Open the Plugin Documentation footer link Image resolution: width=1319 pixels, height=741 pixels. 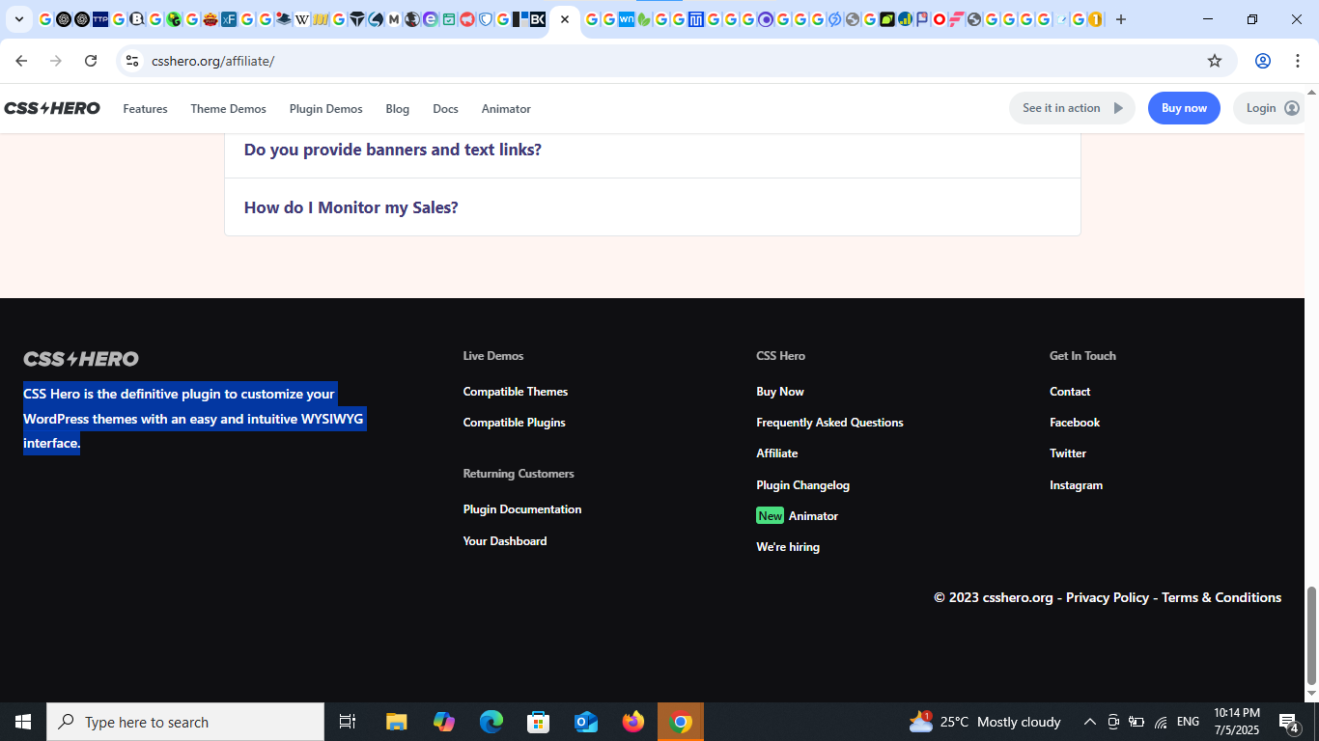[522, 509]
